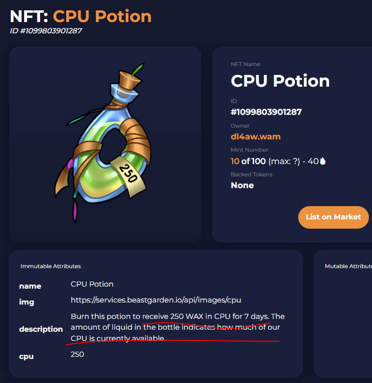Click the description attribute label
372x383 pixels.
click(41, 329)
